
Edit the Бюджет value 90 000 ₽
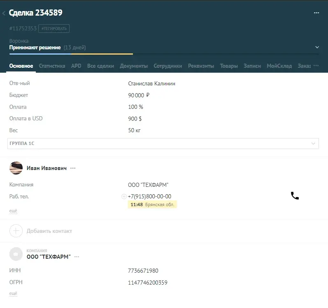139,95
